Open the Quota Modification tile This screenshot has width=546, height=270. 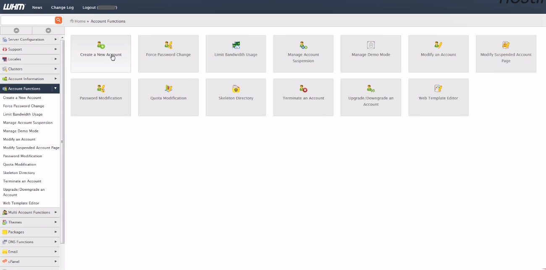coord(168,97)
